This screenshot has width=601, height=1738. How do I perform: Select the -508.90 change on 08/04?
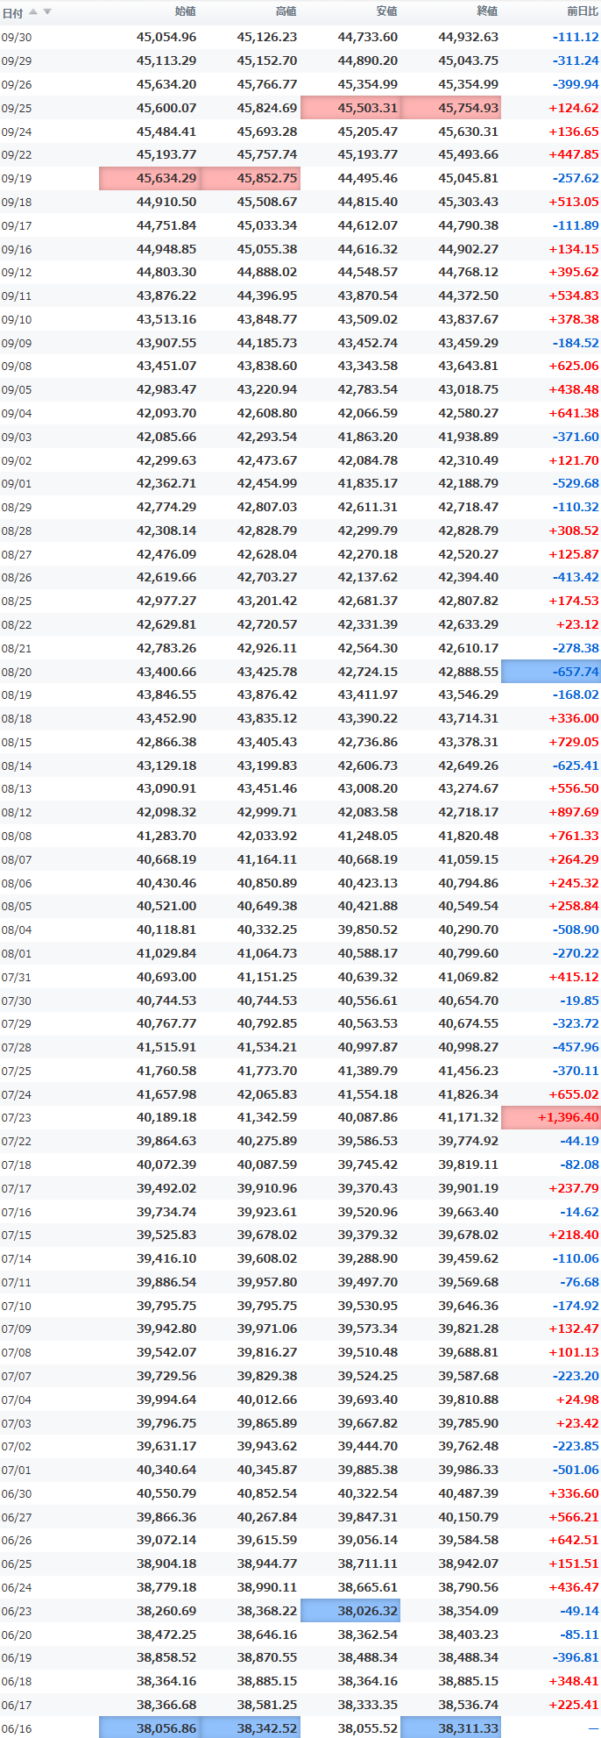[x=576, y=930]
